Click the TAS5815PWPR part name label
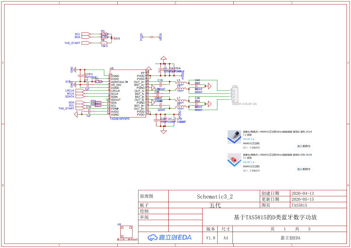This screenshot has height=248, width=351. pos(120,119)
